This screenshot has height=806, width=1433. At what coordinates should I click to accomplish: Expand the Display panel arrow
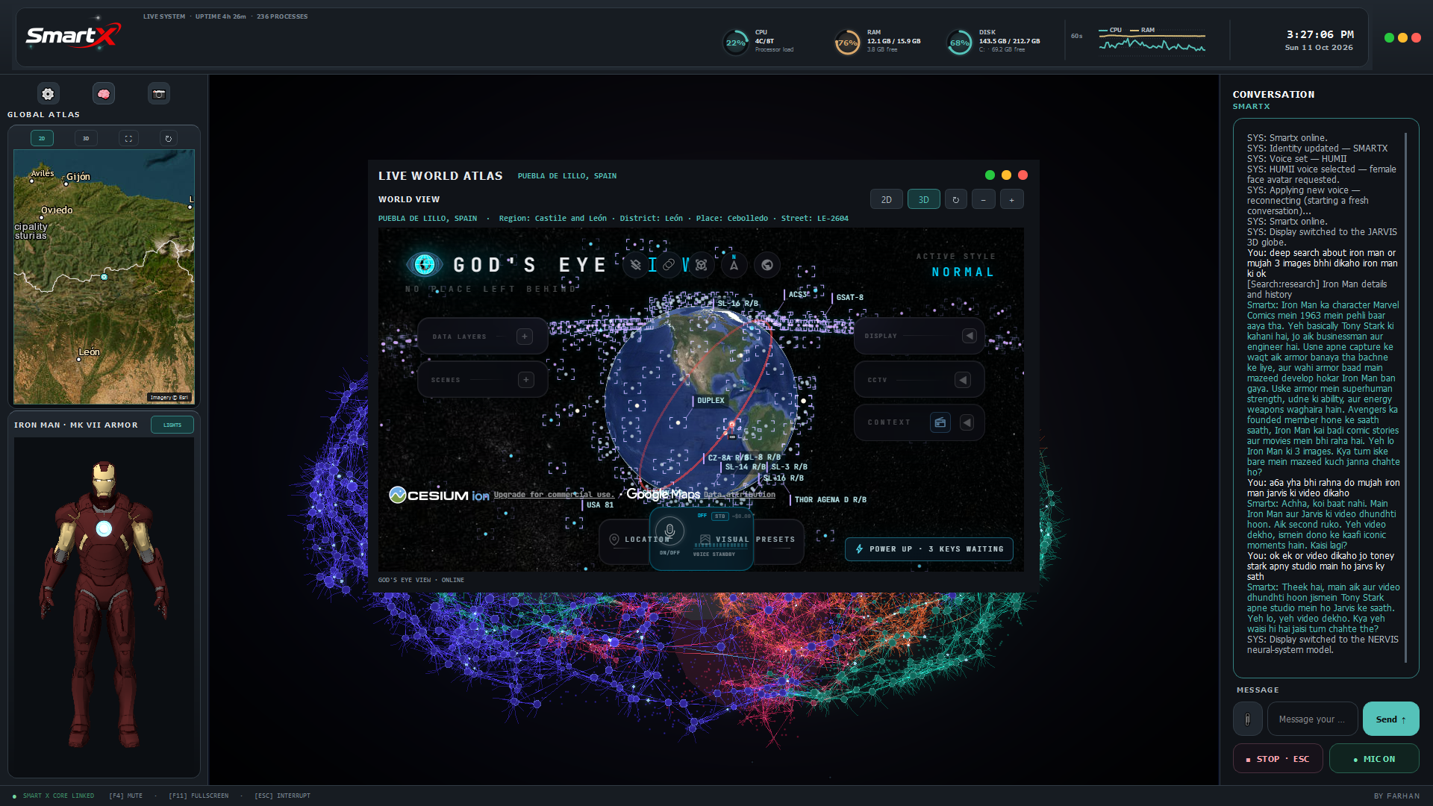(970, 336)
